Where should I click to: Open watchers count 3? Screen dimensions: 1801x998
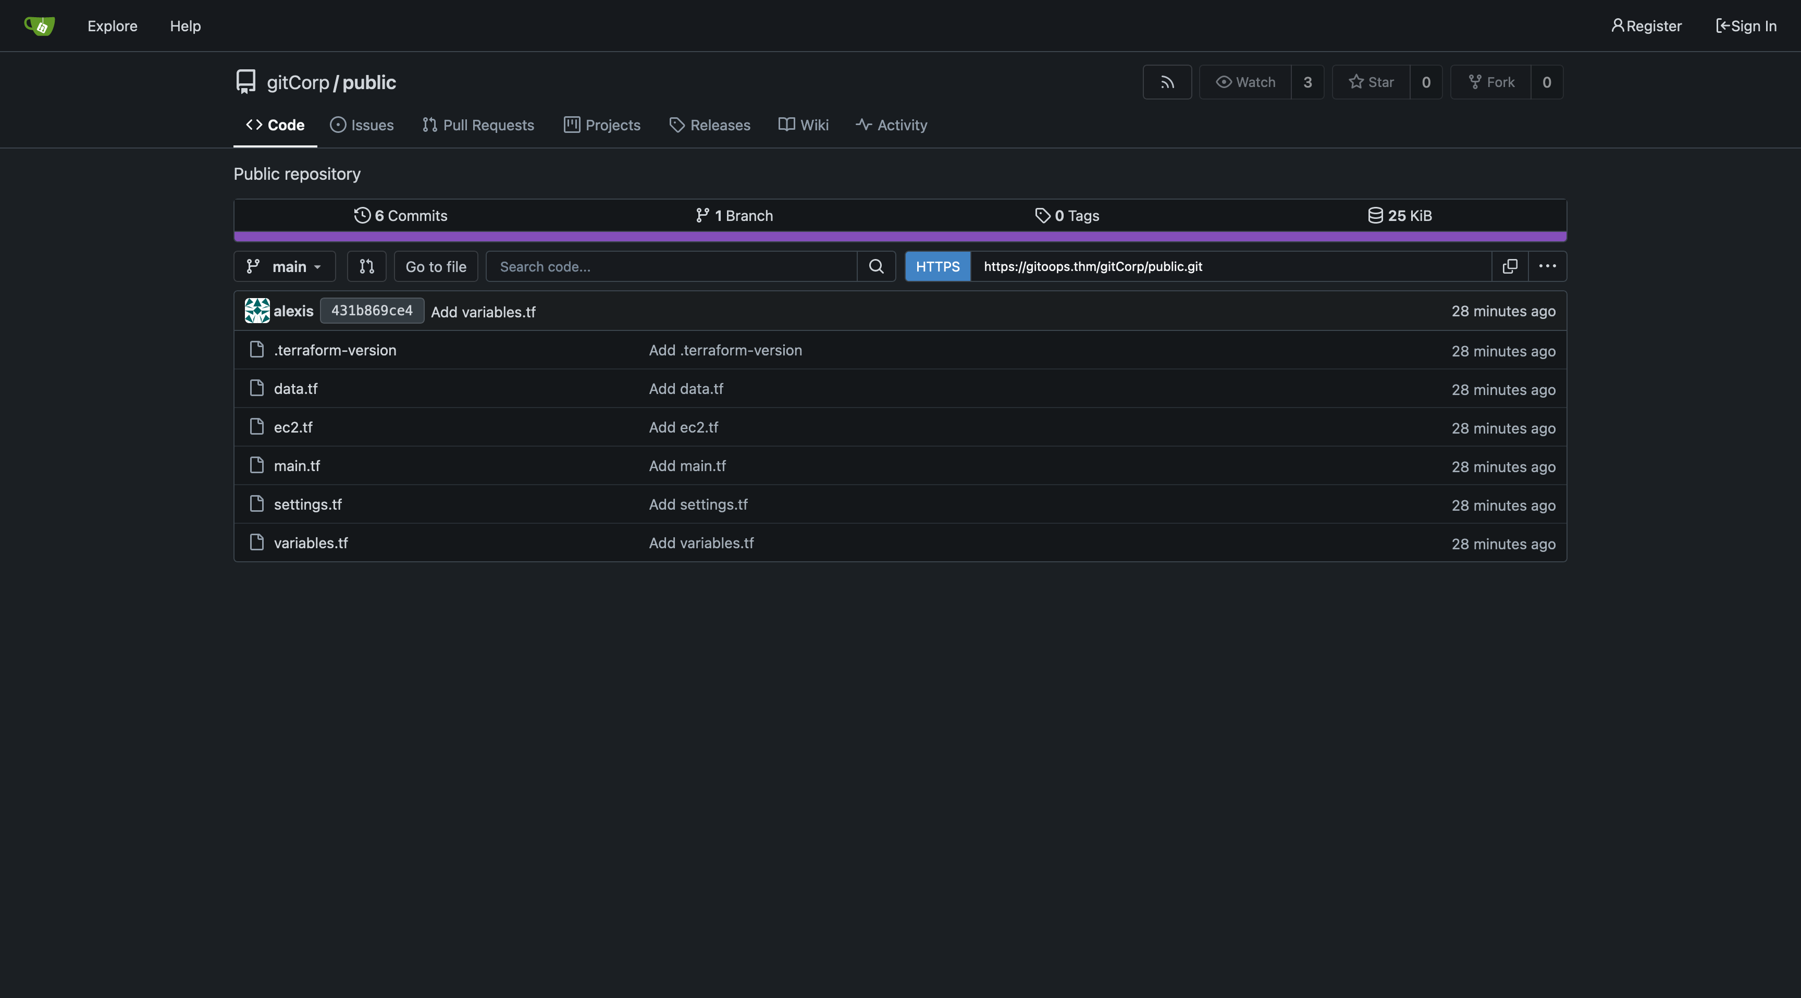point(1307,82)
